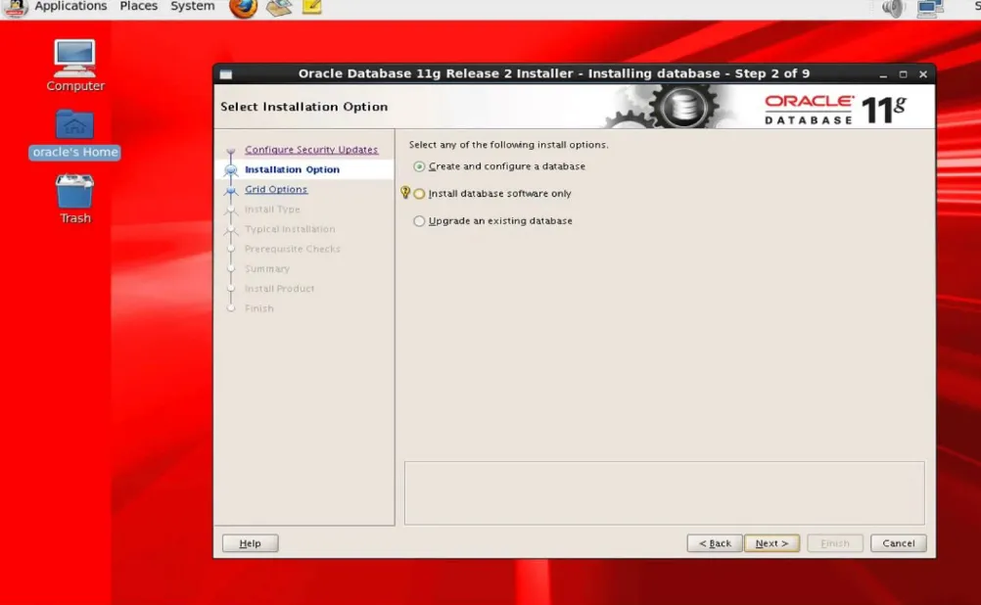Click the GNOME foot icon beside Applications

pos(15,8)
